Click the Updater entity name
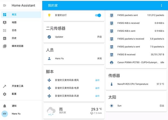Image resolution: width=168 pixels, height=120 pixels. tap(59, 37)
